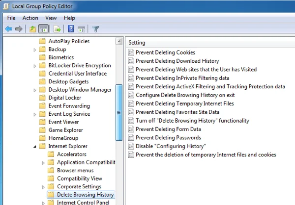The image size is (295, 205).
Task: Select the Desktop Gadgets folder
Action: click(68, 82)
